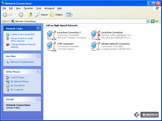Collapse the Details panel

click(x=38, y=99)
